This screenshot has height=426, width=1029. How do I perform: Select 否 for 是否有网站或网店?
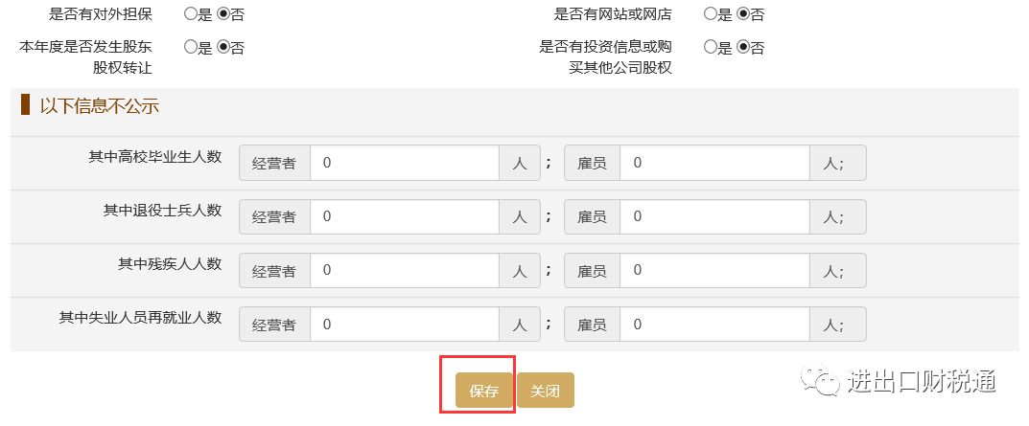[x=743, y=14]
